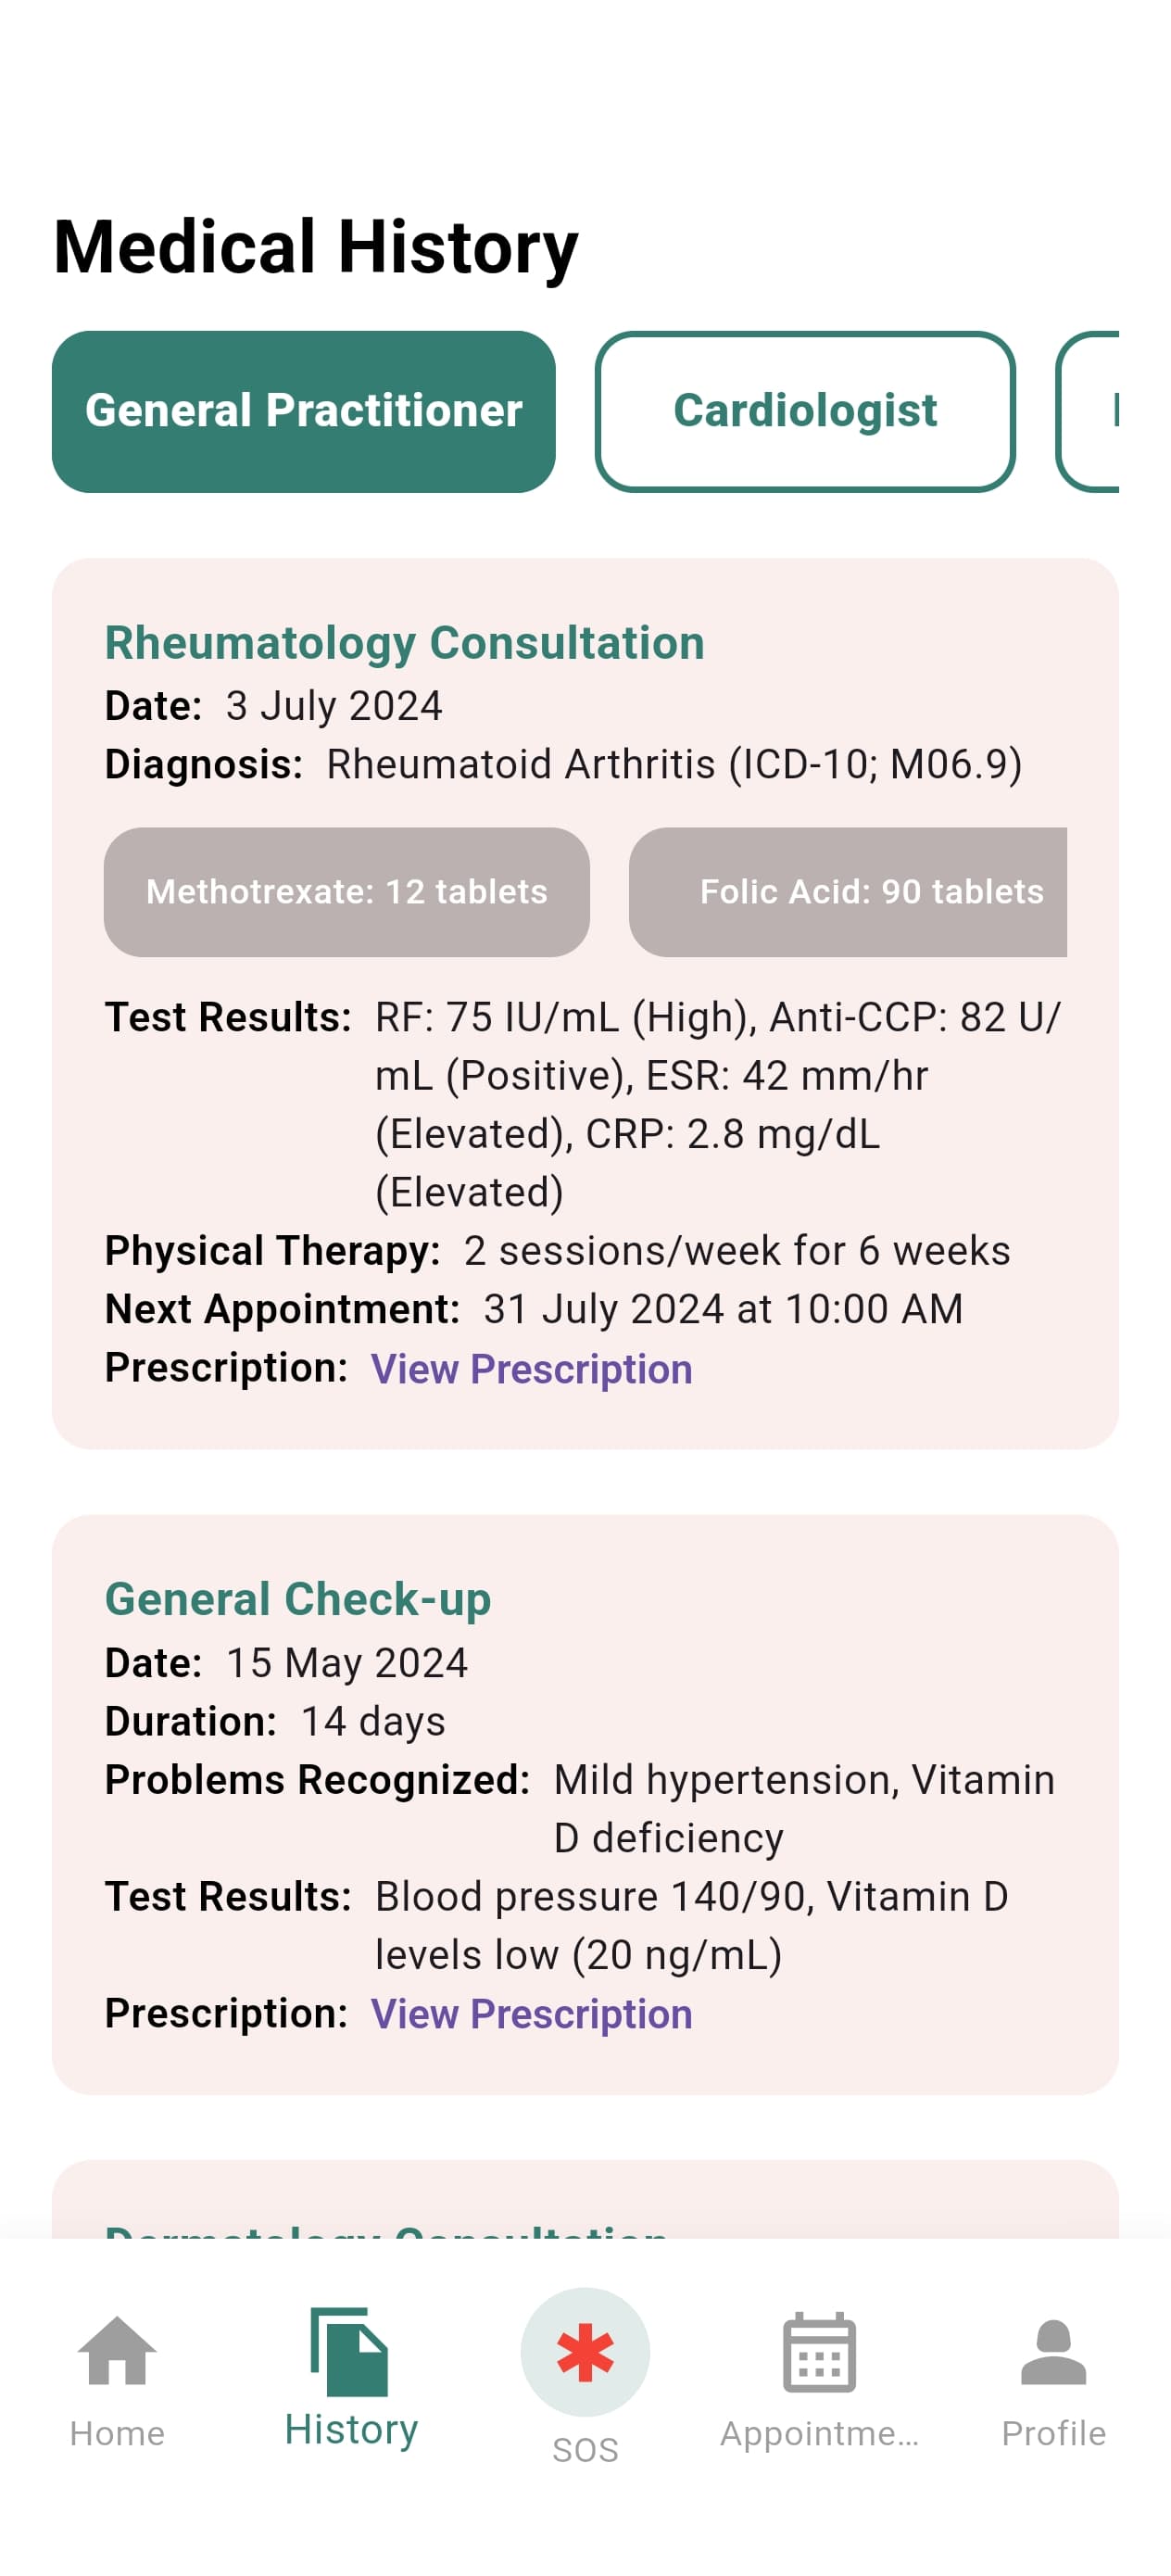Open the Rheumatology Consultation title
Screen dimensions: 1171x2576
click(405, 642)
